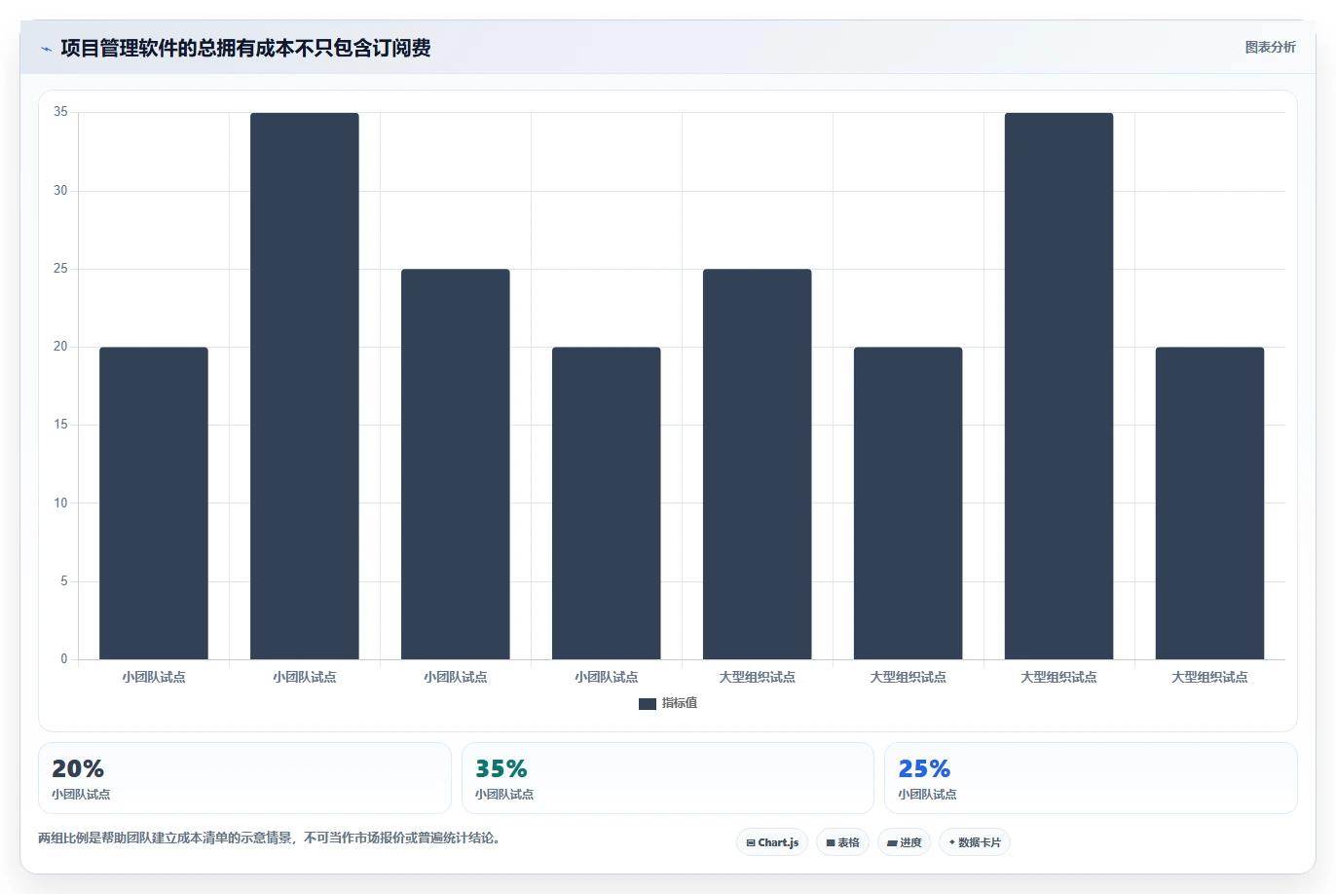Click the y-axis tick label 15
Image resolution: width=1336 pixels, height=894 pixels.
click(x=60, y=425)
